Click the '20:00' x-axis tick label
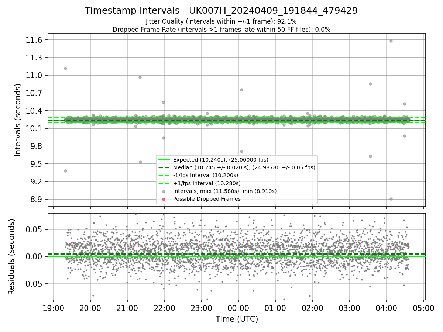This screenshot has height=332, width=443. tap(90, 308)
